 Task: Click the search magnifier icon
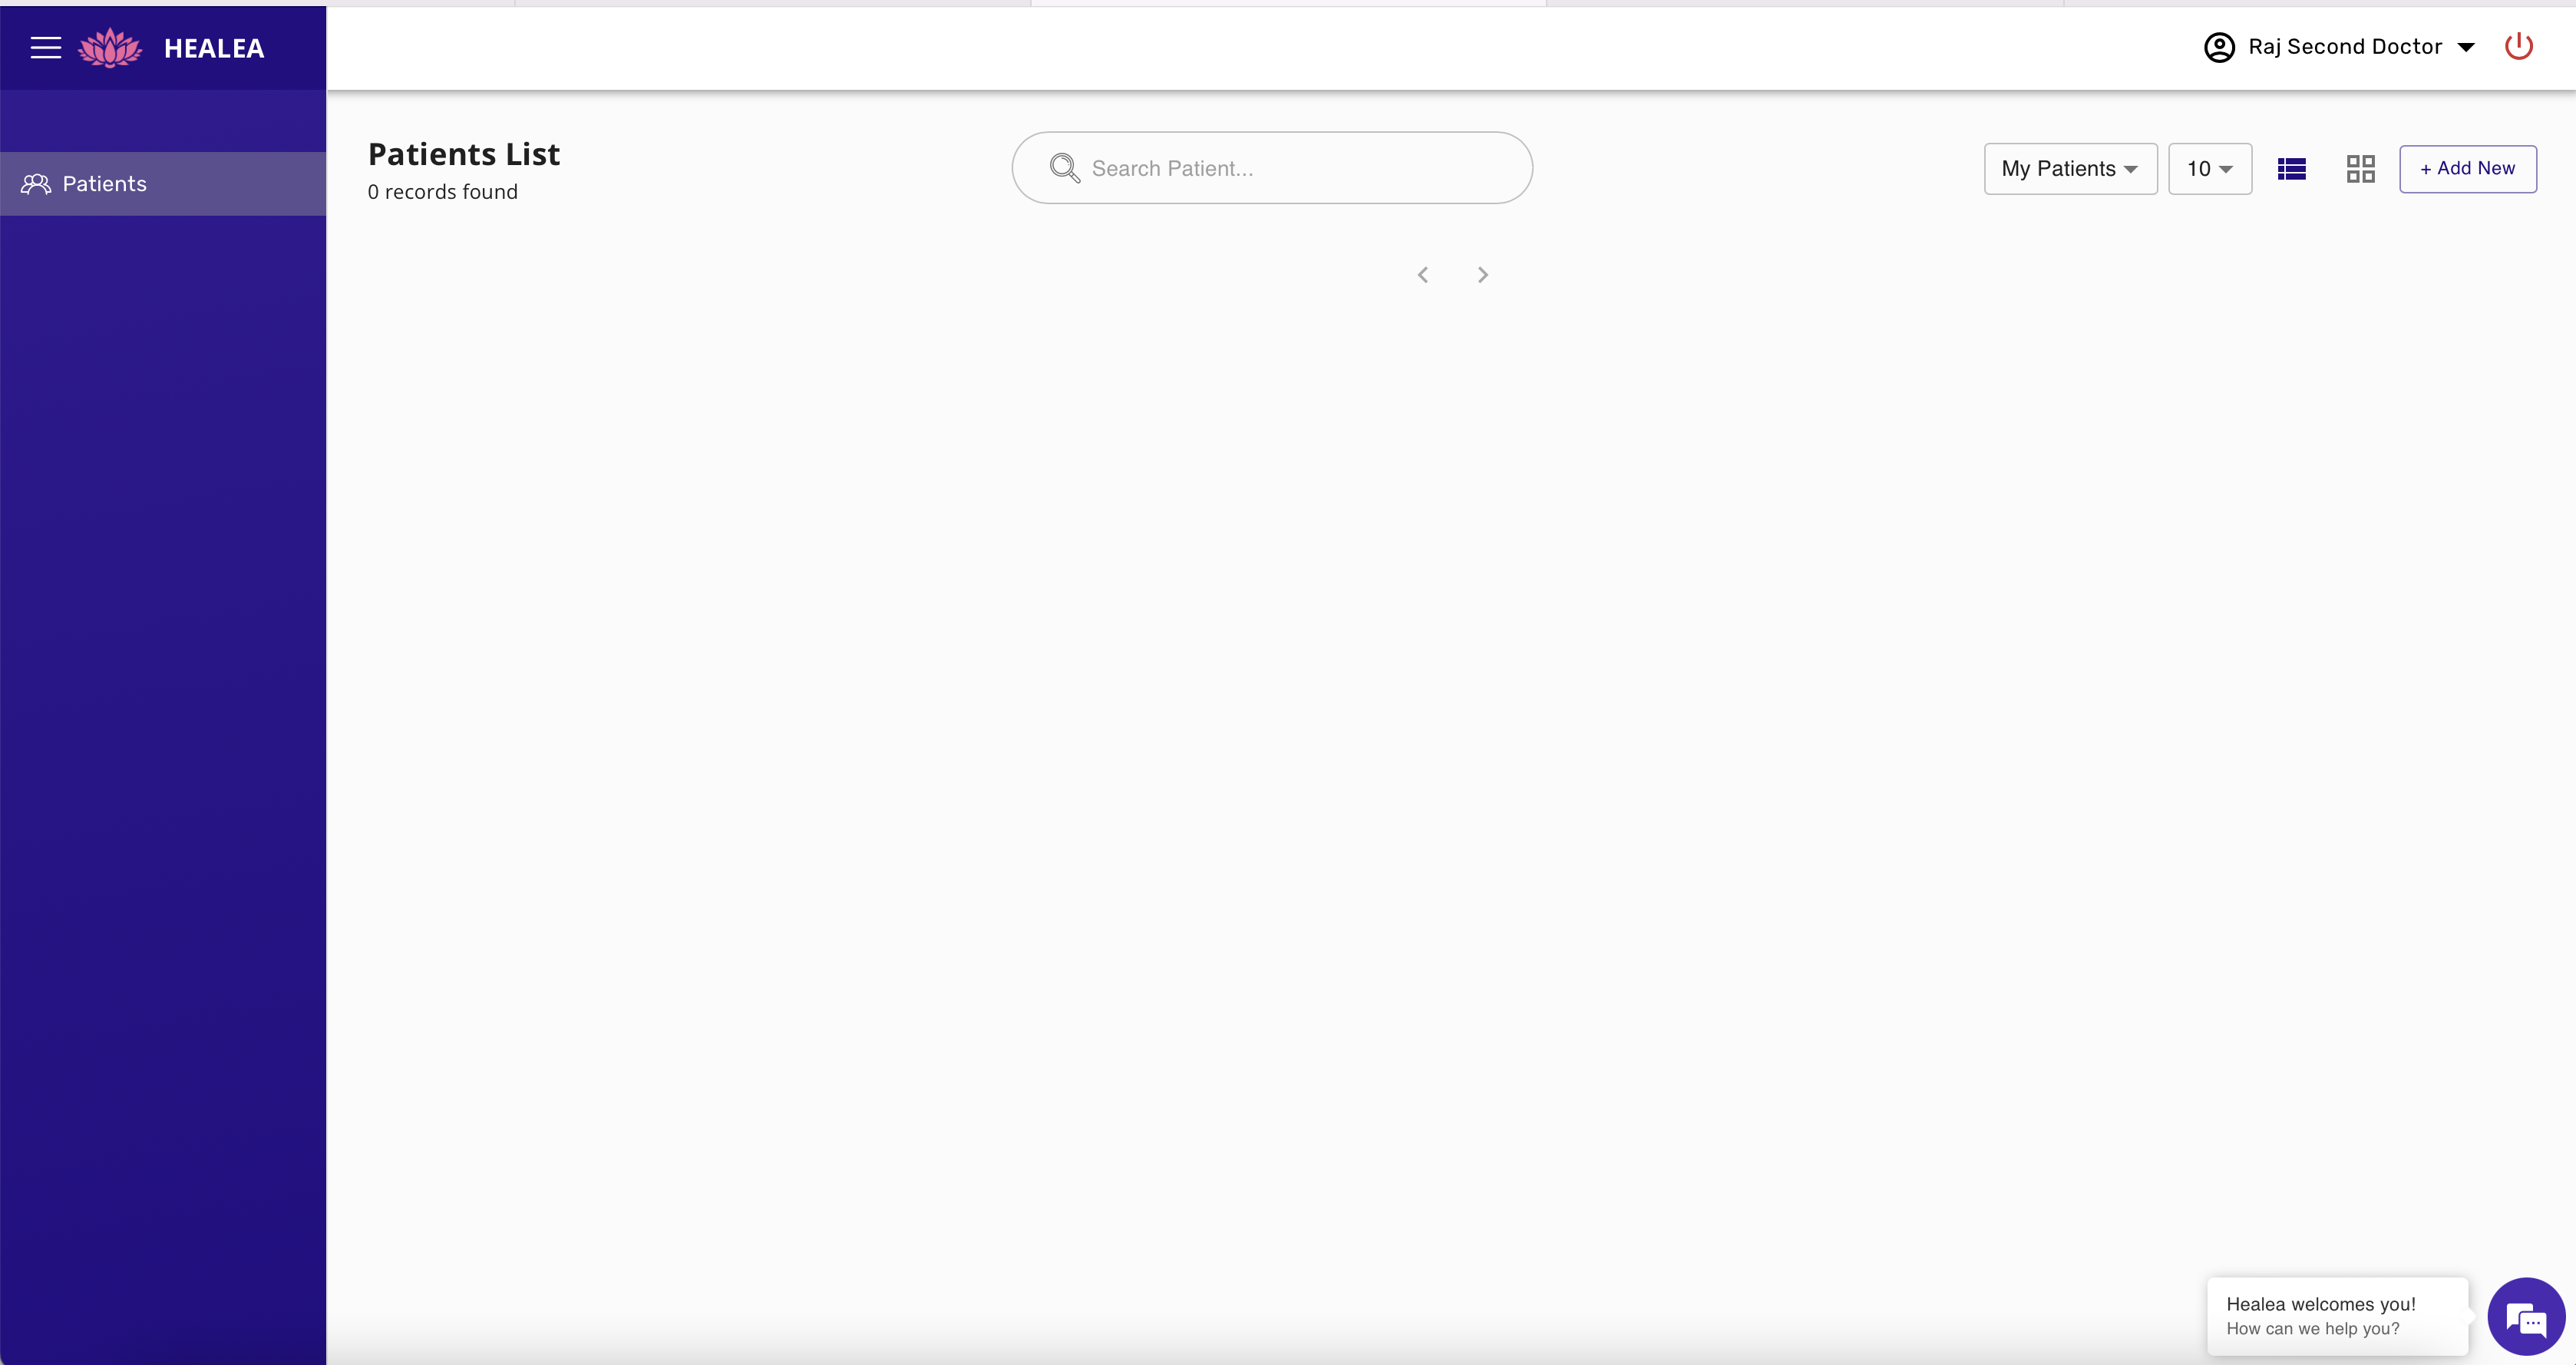[x=1064, y=168]
